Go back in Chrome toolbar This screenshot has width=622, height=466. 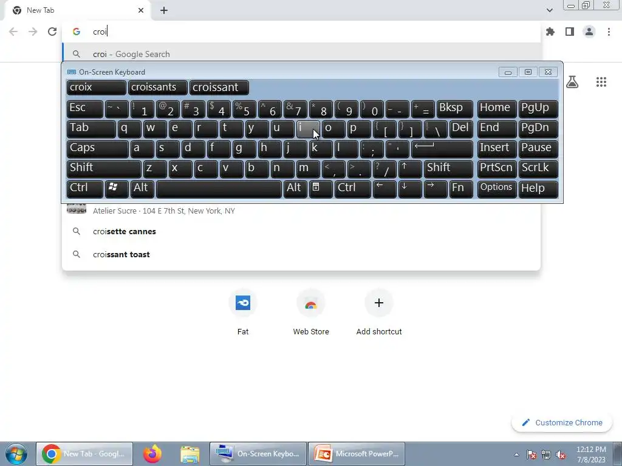(x=13, y=32)
